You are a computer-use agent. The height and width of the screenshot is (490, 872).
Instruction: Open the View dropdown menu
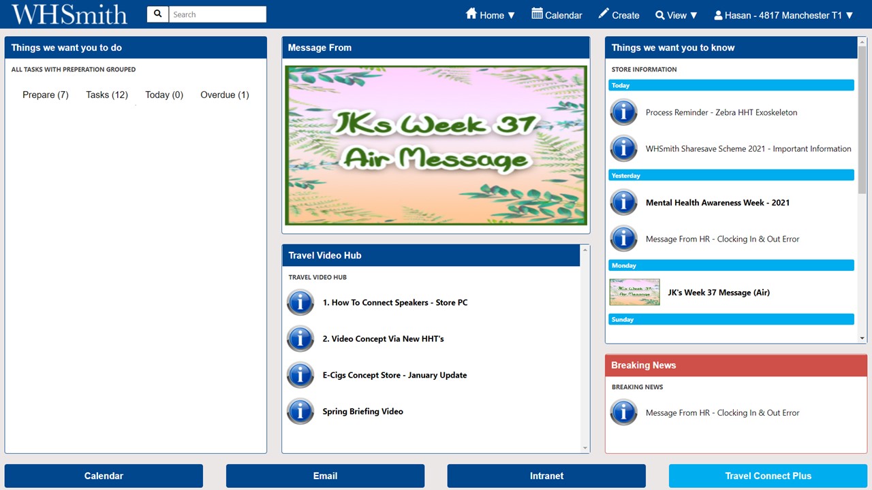click(x=676, y=15)
